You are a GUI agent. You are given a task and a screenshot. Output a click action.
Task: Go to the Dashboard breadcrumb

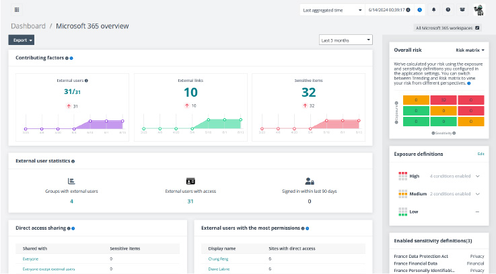pyautogui.click(x=28, y=26)
